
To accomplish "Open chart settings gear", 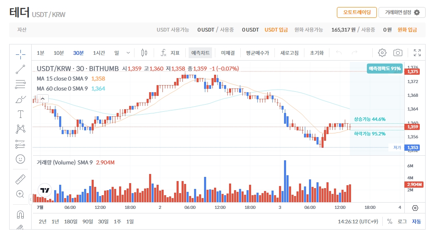I will (x=382, y=53).
